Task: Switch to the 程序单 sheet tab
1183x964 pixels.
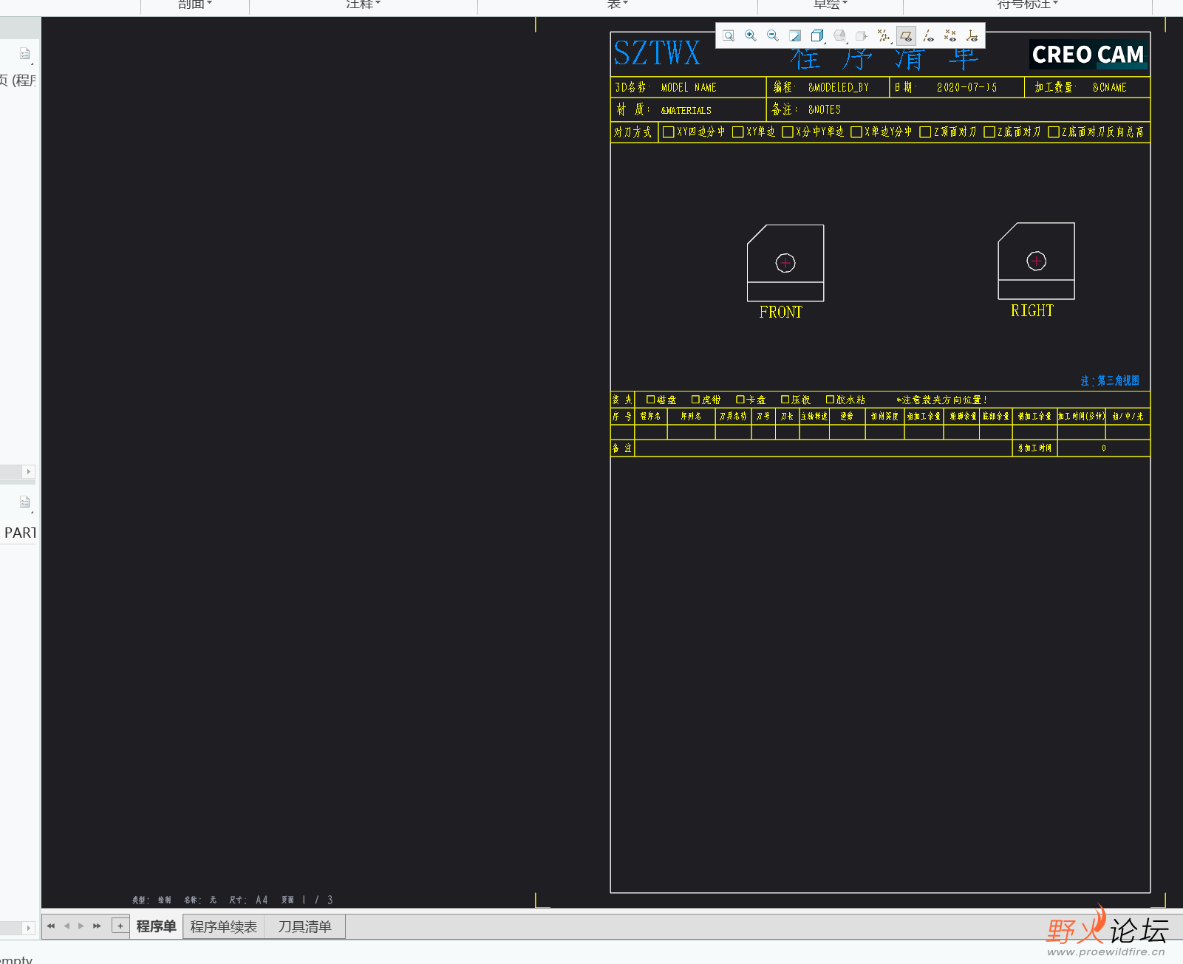Action: click(x=157, y=926)
